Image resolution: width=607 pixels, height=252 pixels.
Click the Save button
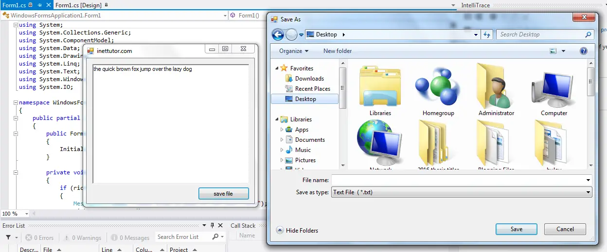tap(517, 229)
